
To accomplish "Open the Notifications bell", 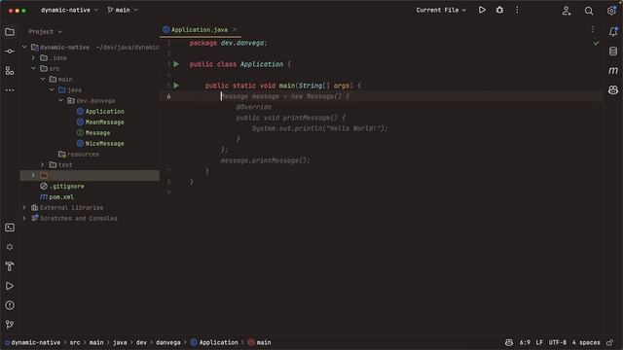I will (x=613, y=32).
